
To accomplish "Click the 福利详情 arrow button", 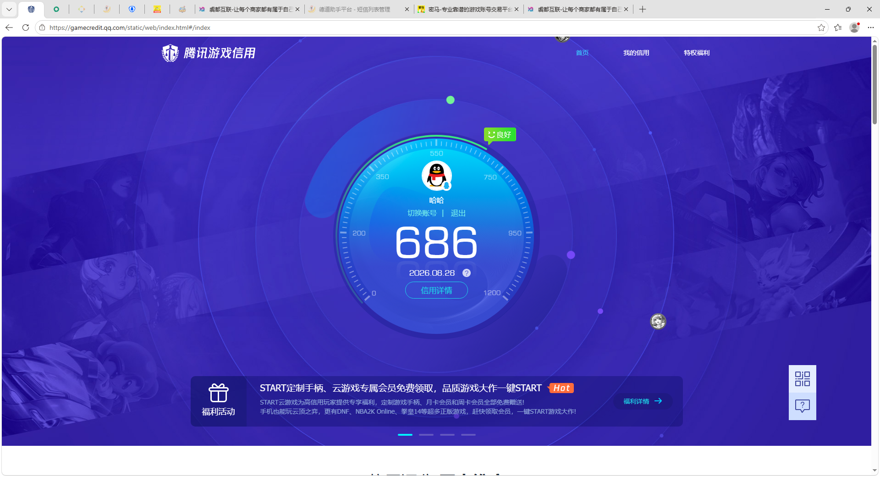I will click(x=643, y=401).
